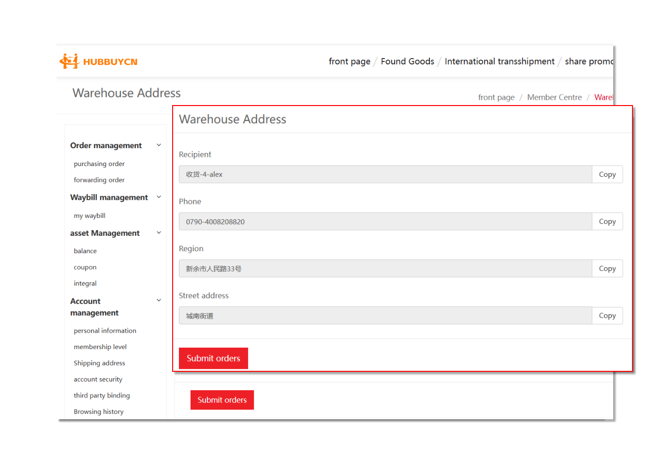The height and width of the screenshot is (458, 647).
Task: Open Shipping address settings
Action: [99, 363]
